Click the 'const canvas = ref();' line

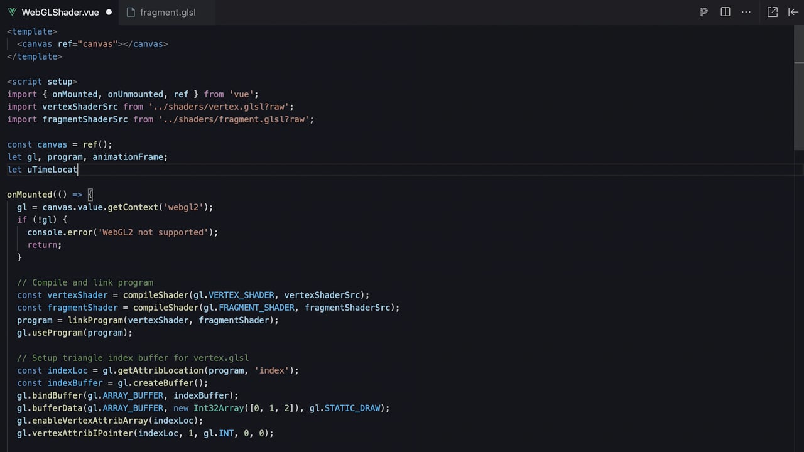pyautogui.click(x=60, y=144)
